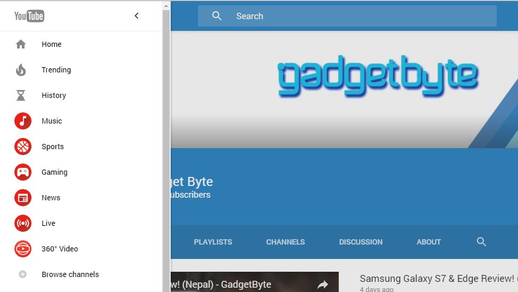This screenshot has height=292, width=518.
Task: Click the 360° Video icon
Action: (23, 249)
